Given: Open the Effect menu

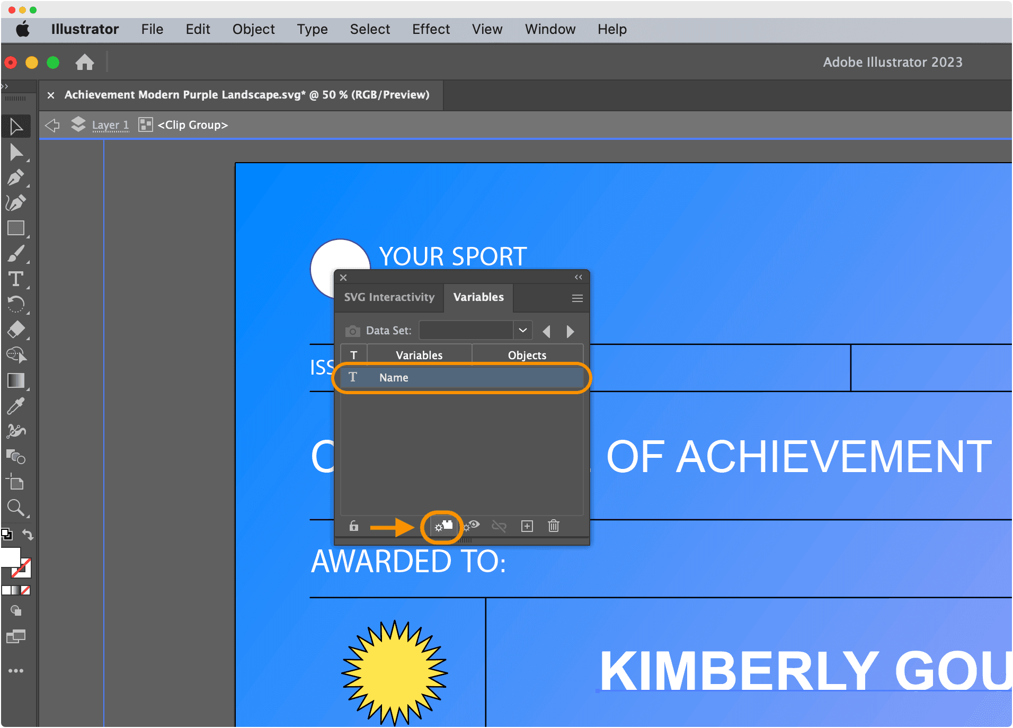Looking at the screenshot, I should point(431,29).
